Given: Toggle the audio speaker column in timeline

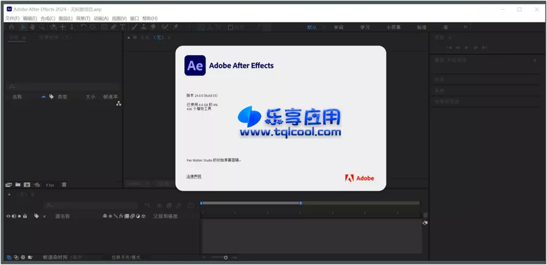Looking at the screenshot, I should point(14,216).
